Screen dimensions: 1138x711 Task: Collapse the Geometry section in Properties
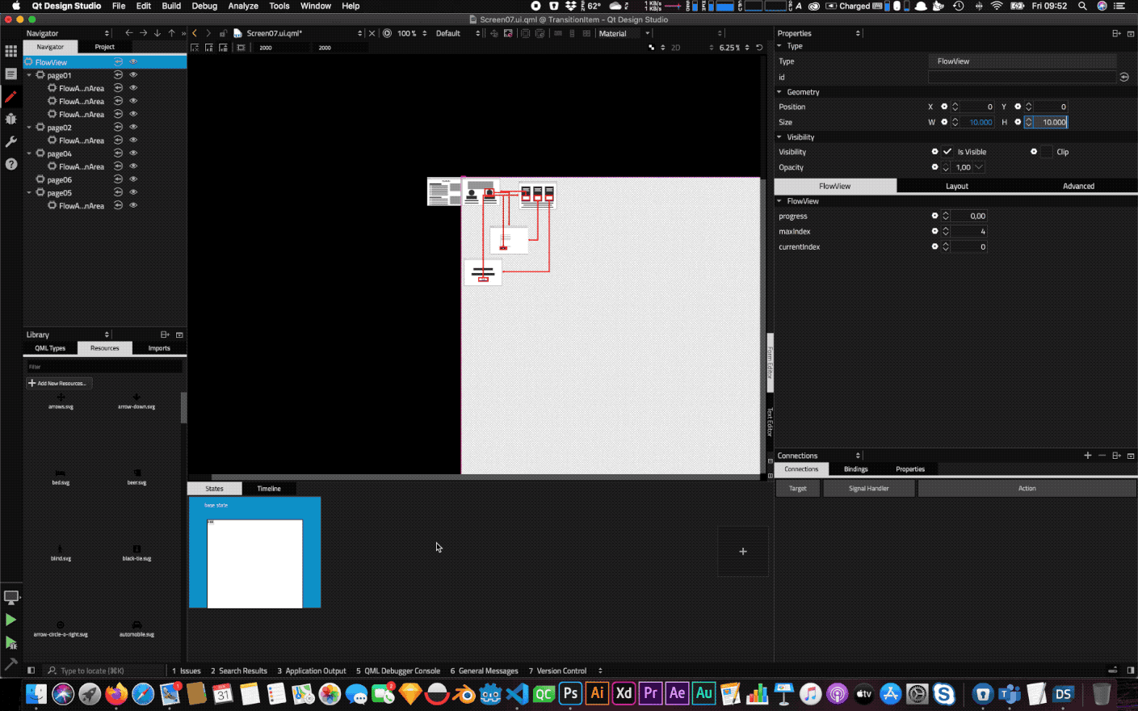coord(779,92)
